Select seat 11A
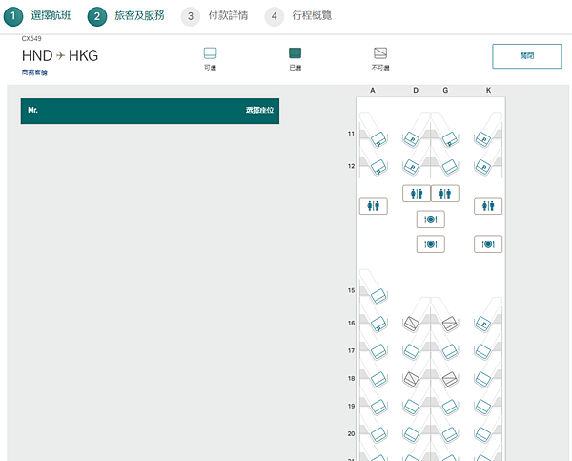The height and width of the screenshot is (461, 572). pos(378,139)
